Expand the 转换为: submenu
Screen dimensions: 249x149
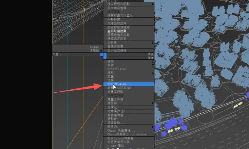tap(153, 127)
